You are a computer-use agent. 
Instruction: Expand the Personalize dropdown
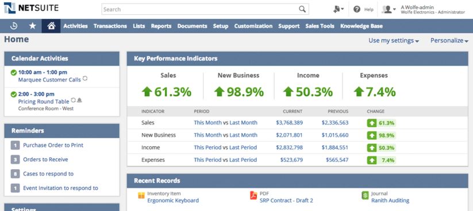[449, 41]
